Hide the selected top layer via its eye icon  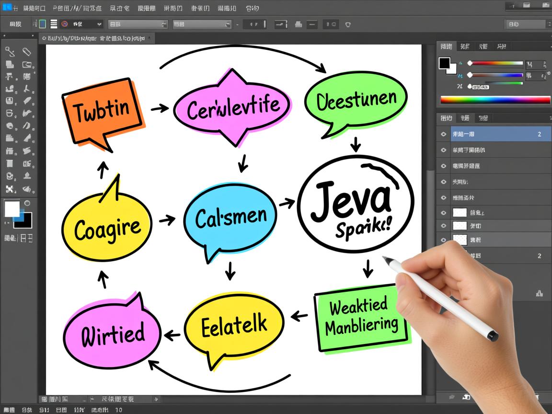[x=443, y=134]
